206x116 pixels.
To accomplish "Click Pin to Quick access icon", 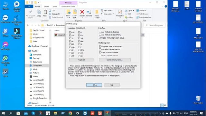I will [31, 12].
